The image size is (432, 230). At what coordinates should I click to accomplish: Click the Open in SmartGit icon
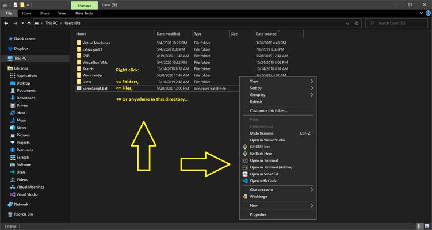245,174
